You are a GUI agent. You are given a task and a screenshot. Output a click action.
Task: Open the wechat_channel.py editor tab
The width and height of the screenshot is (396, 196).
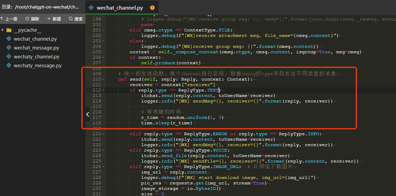pos(122,8)
